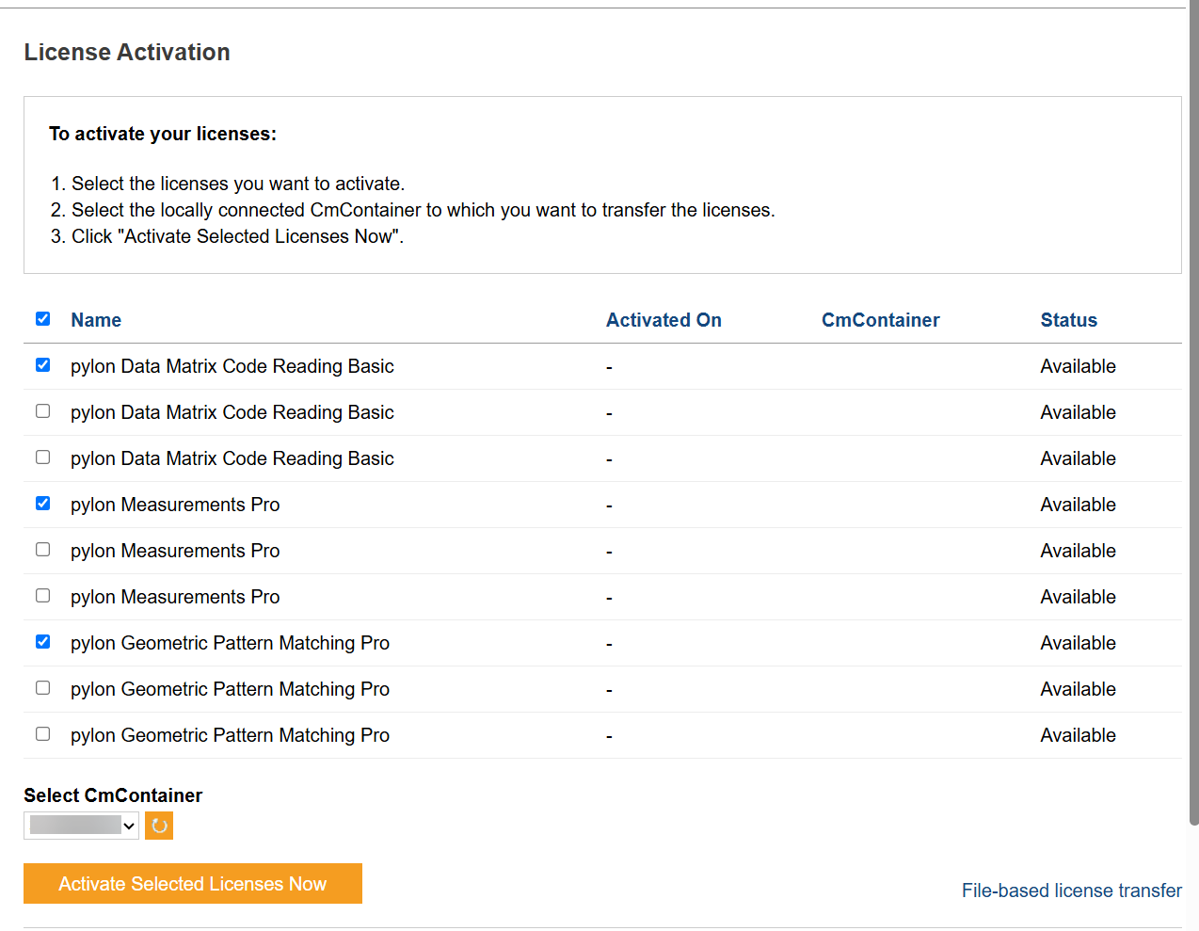1199x931 pixels.
Task: Click the Name column header
Action: click(96, 320)
